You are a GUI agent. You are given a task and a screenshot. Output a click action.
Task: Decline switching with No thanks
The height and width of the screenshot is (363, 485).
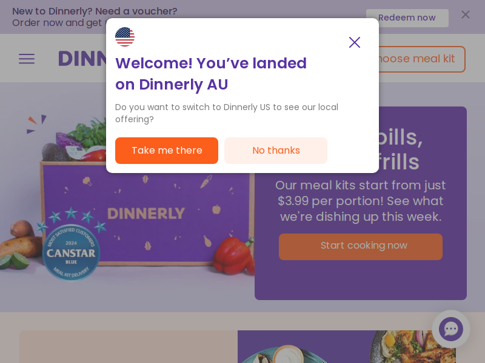tap(276, 150)
